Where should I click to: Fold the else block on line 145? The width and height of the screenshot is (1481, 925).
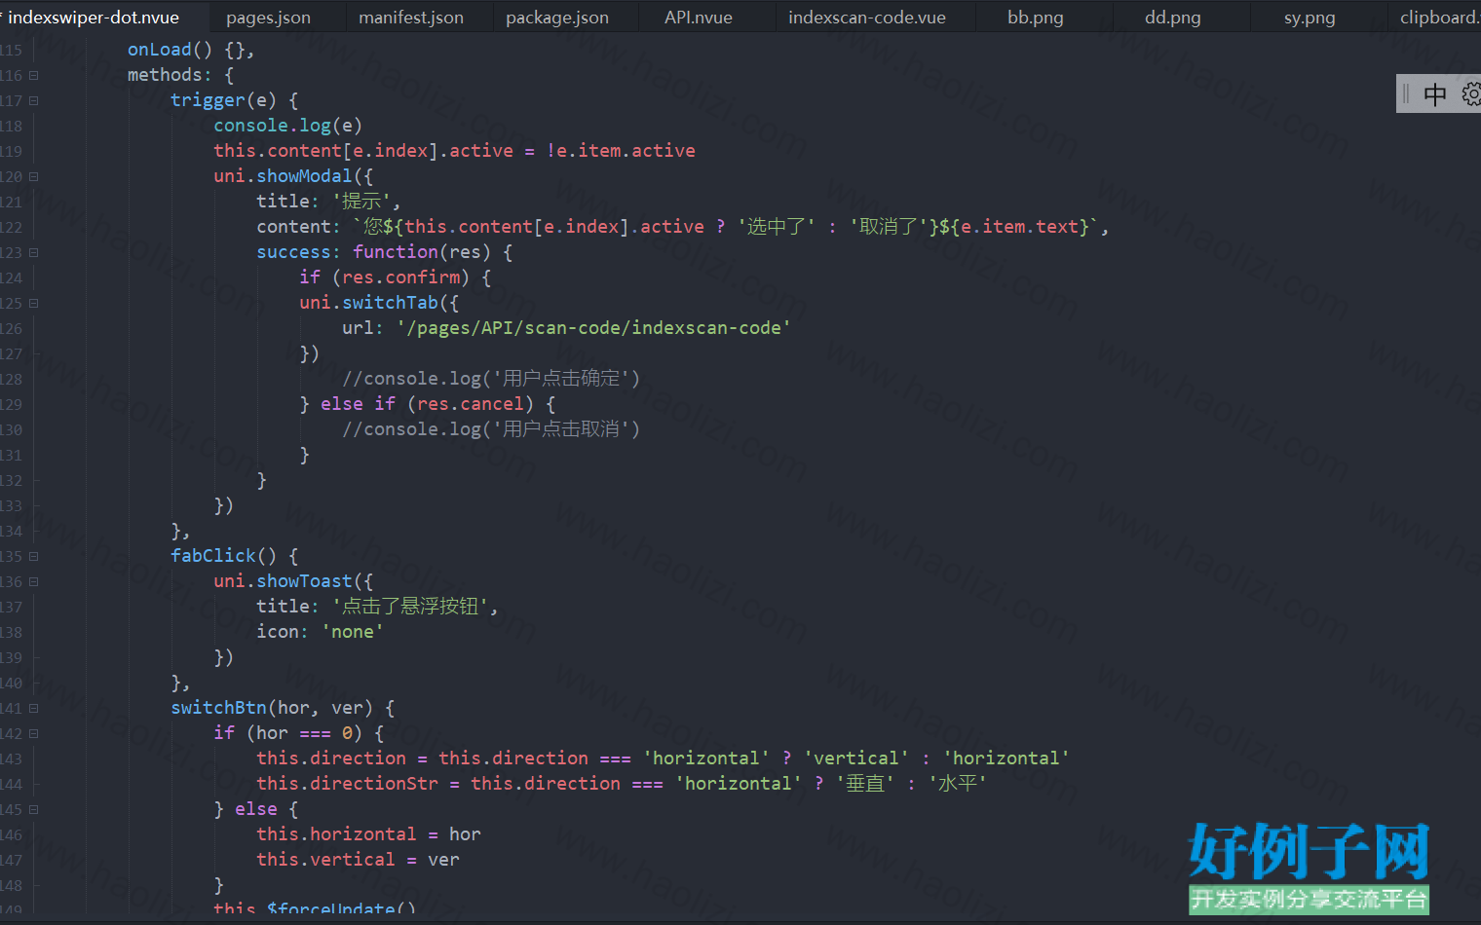pos(34,809)
